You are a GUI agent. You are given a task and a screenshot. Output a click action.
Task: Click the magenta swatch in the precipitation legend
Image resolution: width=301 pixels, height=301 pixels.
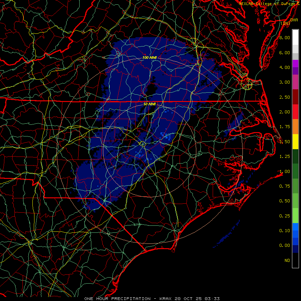tap(295, 64)
